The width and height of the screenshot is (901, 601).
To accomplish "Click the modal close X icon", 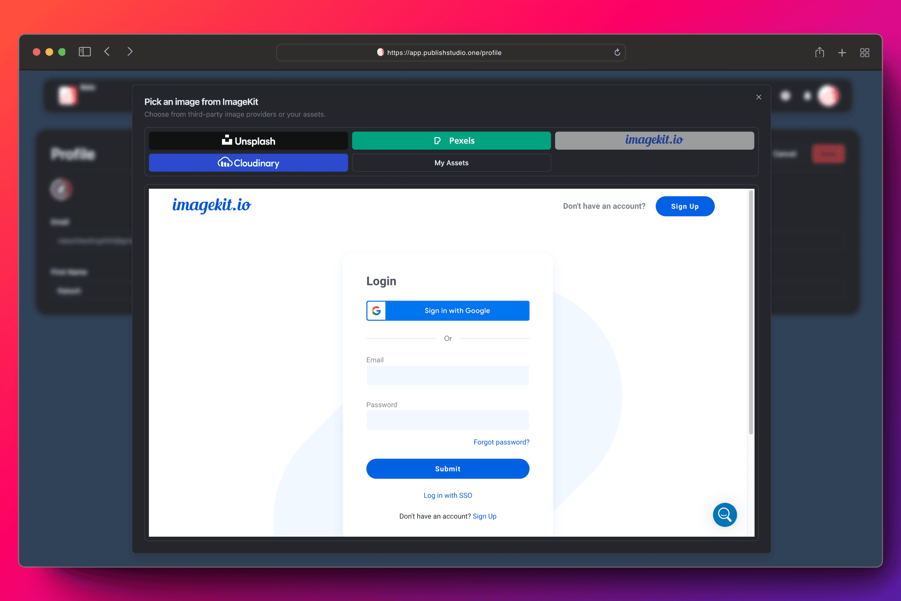I will coord(759,97).
